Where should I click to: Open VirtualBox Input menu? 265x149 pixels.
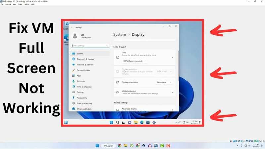(20, 4)
